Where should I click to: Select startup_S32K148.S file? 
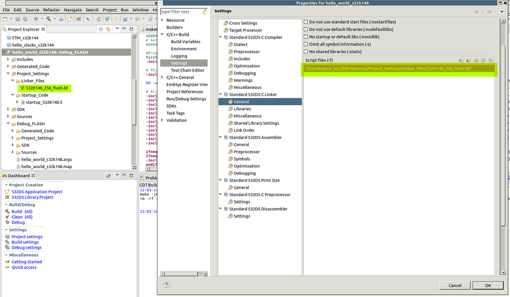pos(44,102)
